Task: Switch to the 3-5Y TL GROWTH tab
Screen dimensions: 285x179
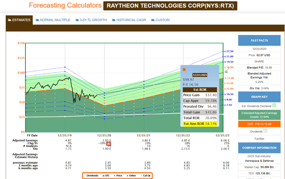Action: pos(91,20)
